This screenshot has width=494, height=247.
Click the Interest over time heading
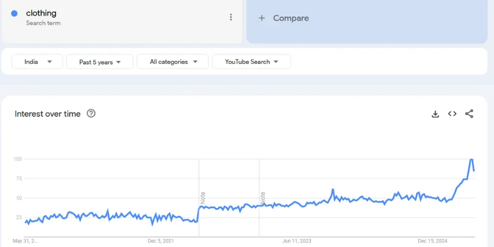coord(47,114)
